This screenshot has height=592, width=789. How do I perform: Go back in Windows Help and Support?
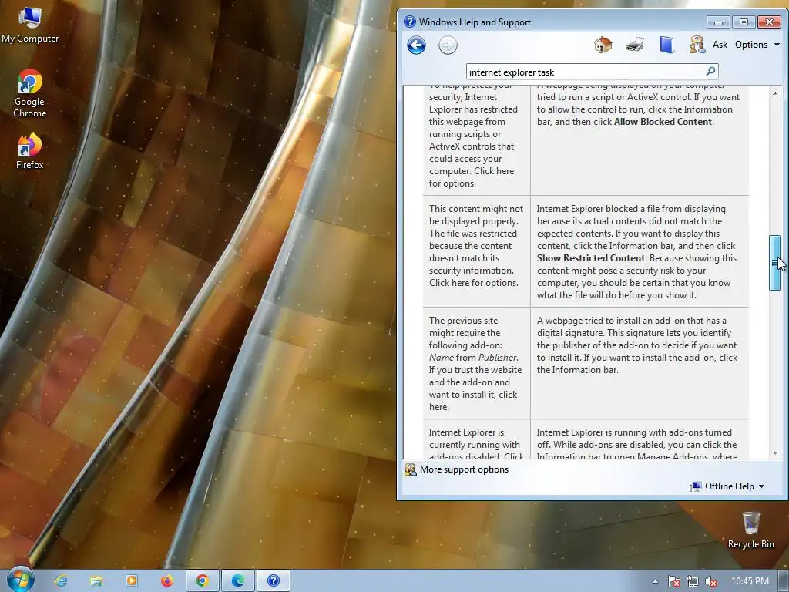coord(416,45)
